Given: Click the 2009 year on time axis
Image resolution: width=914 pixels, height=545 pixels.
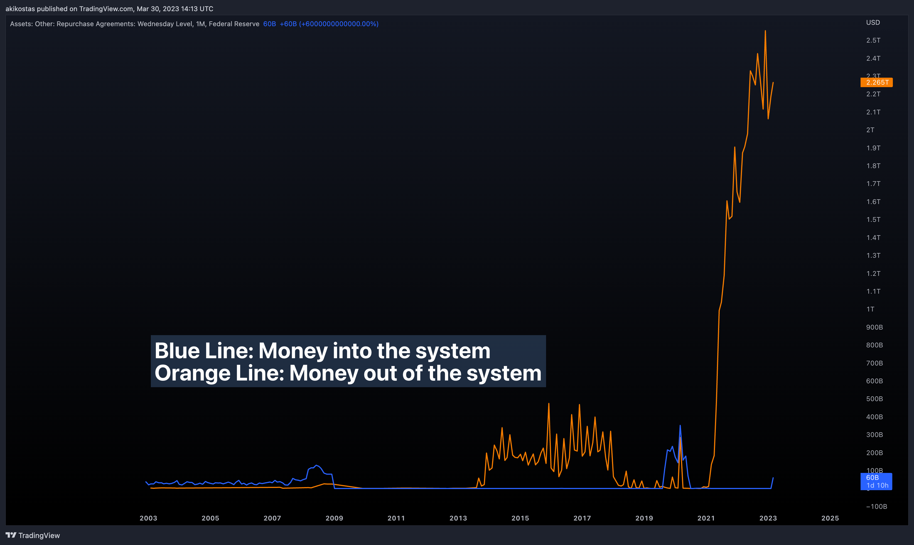Looking at the screenshot, I should click(x=334, y=518).
